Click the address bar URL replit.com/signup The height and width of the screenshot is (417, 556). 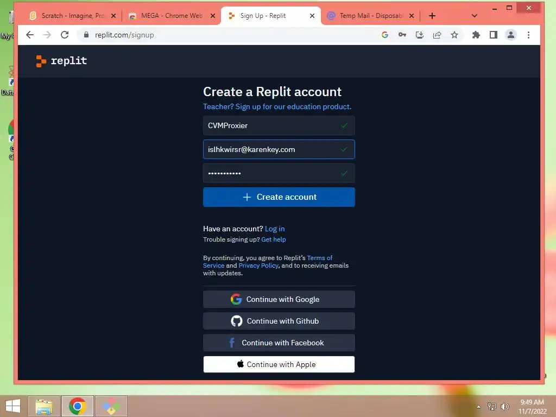(124, 35)
